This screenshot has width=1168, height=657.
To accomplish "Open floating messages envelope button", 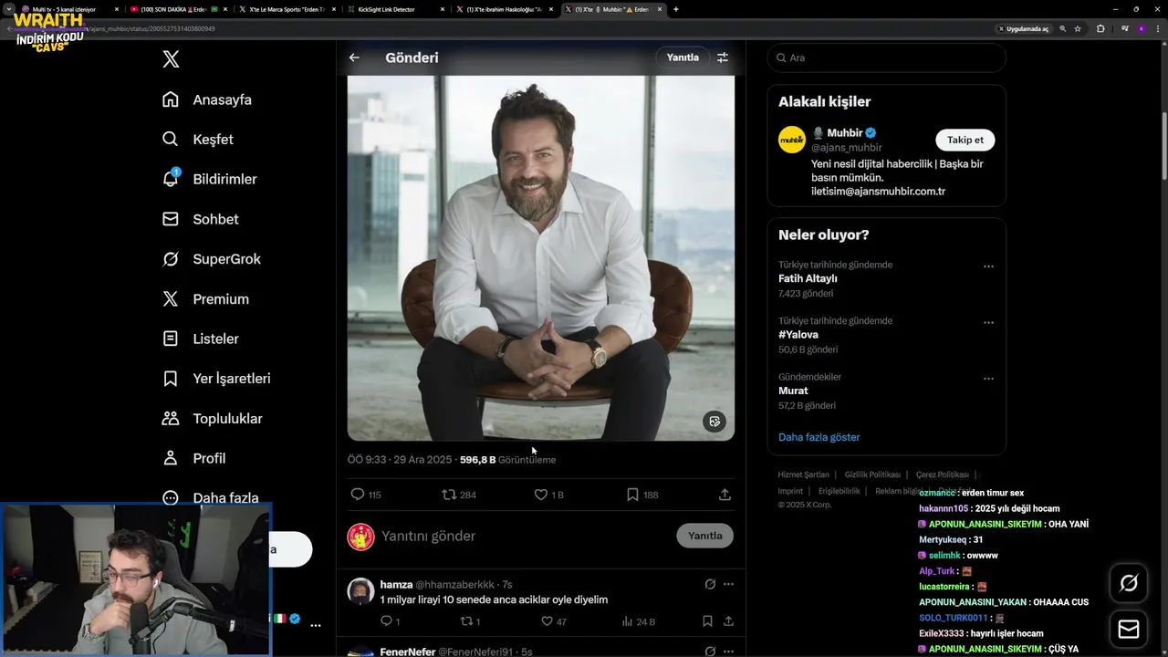I will click(1129, 630).
